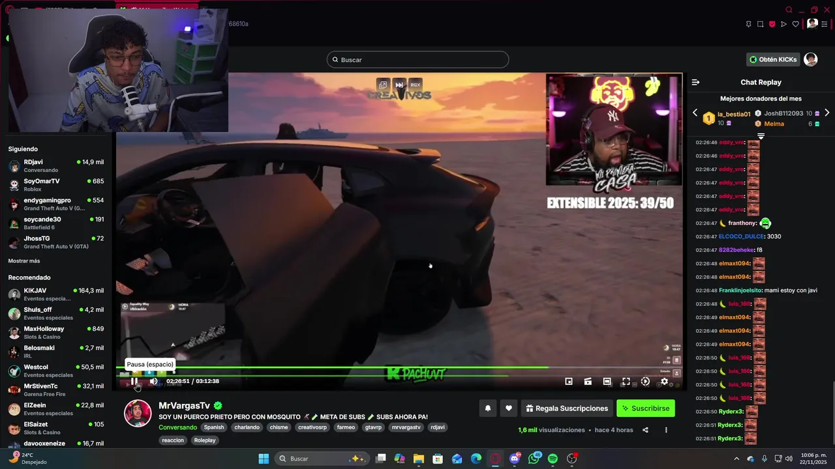Seek on the green video progress bar

[x=399, y=368]
